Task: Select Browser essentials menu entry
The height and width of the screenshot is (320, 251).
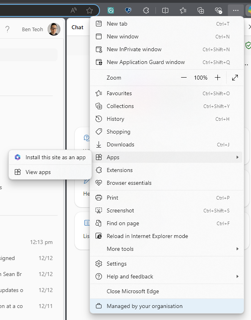Action: pyautogui.click(x=167, y=183)
